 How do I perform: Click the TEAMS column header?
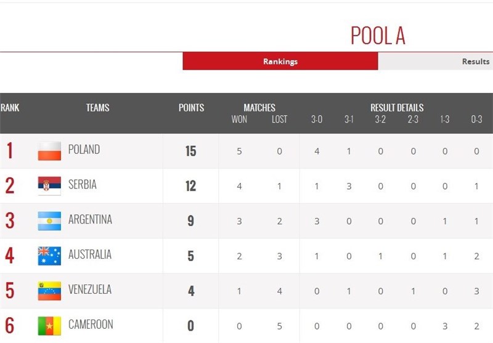pyautogui.click(x=97, y=108)
